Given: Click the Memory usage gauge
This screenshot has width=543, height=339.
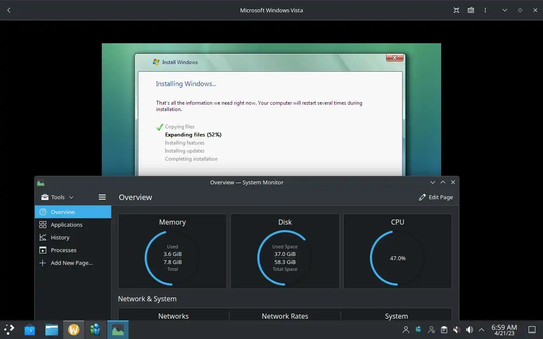Looking at the screenshot, I should 172,258.
